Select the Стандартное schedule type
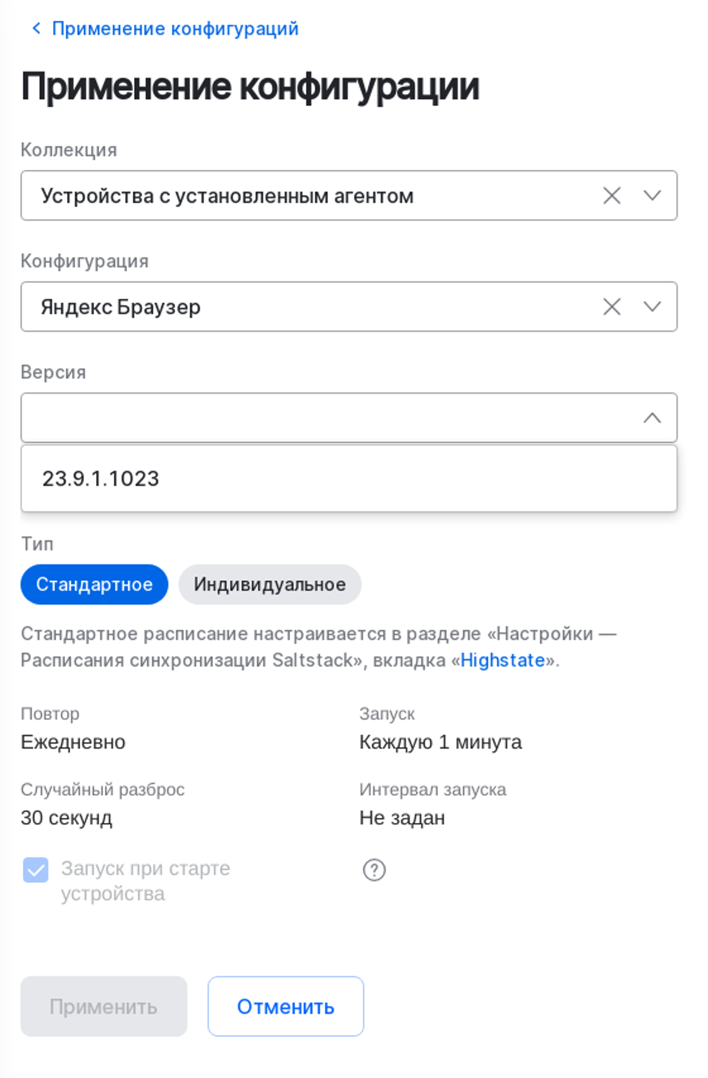The width and height of the screenshot is (708, 1078). tap(94, 584)
